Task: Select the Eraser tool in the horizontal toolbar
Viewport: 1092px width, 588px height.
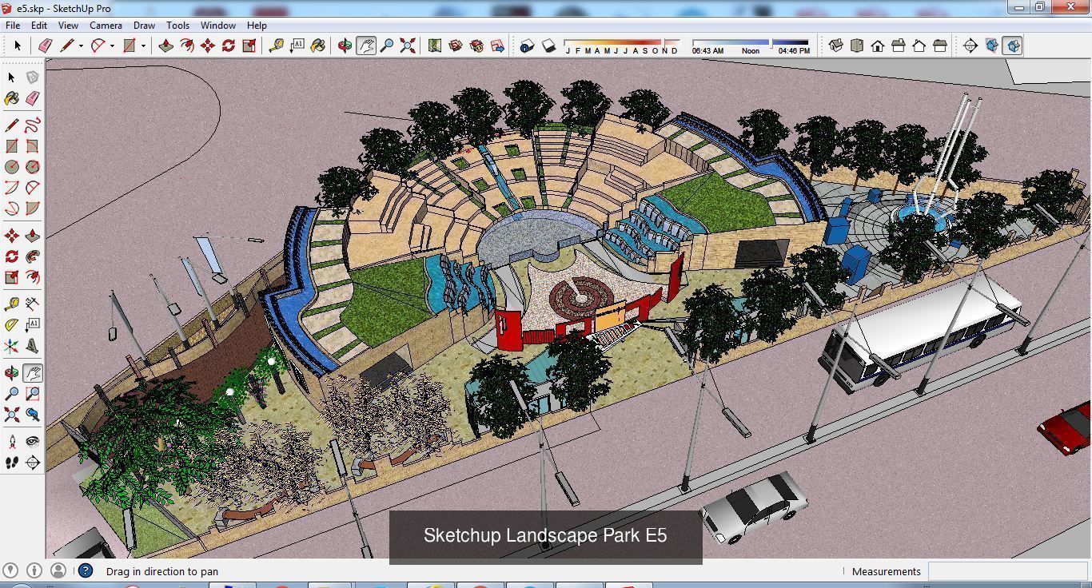Action: pos(46,46)
